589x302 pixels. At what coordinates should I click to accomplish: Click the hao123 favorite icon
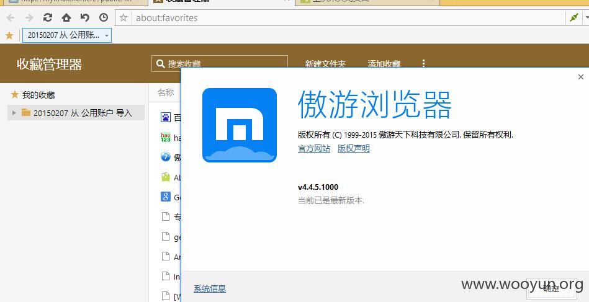[165, 137]
